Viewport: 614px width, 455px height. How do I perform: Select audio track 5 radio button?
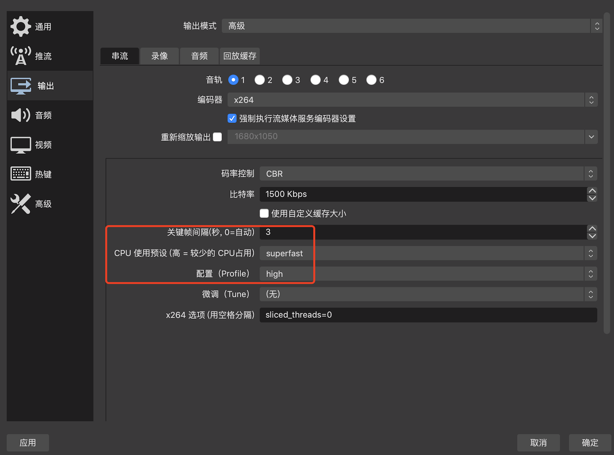(x=344, y=80)
